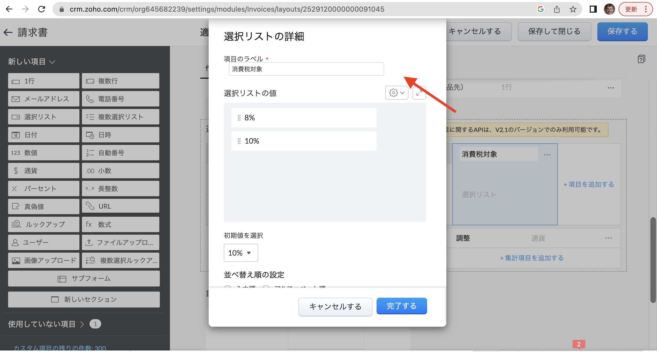Open the 初期値を選択 10% dropdown
The height and width of the screenshot is (352, 657).
click(240, 253)
